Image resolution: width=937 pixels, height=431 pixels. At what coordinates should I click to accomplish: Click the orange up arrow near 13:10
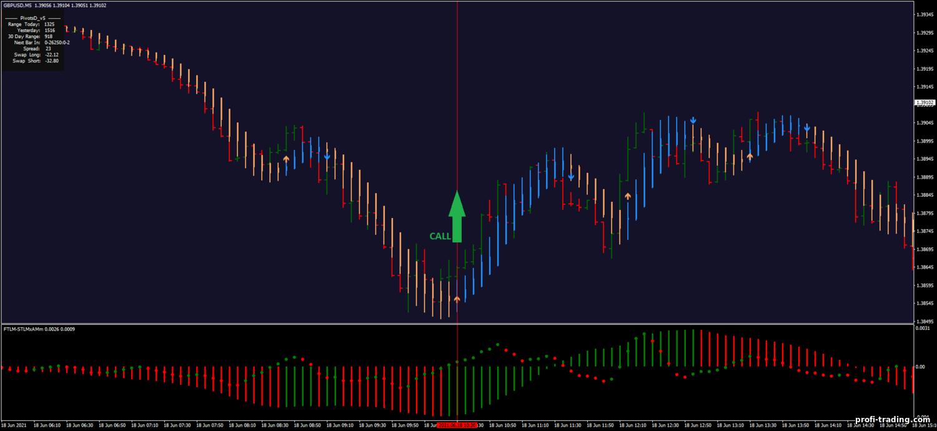(x=750, y=156)
